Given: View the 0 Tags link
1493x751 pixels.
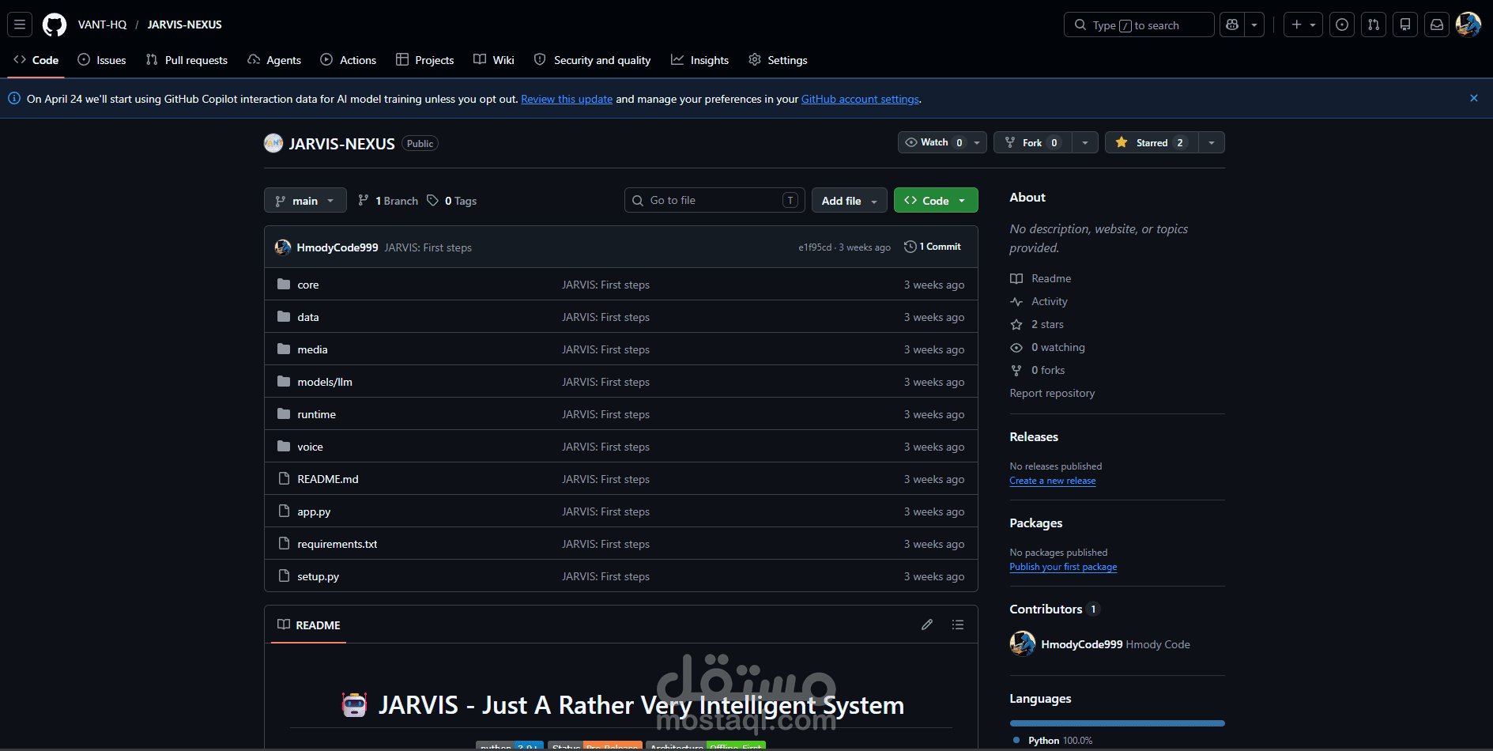Looking at the screenshot, I should pyautogui.click(x=452, y=201).
